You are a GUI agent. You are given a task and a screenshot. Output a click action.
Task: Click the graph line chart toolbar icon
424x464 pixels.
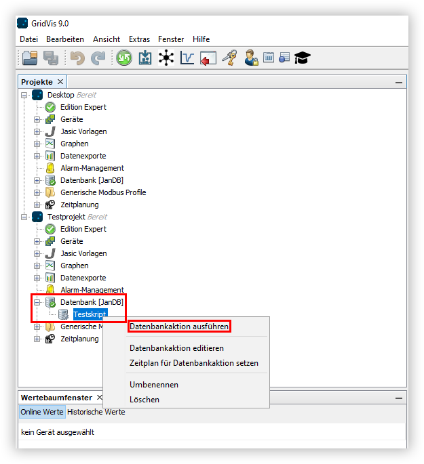pos(187,58)
